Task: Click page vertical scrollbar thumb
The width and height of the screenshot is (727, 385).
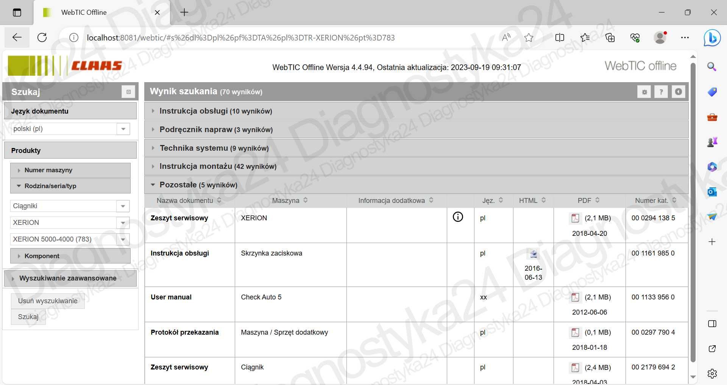Action: (693, 212)
